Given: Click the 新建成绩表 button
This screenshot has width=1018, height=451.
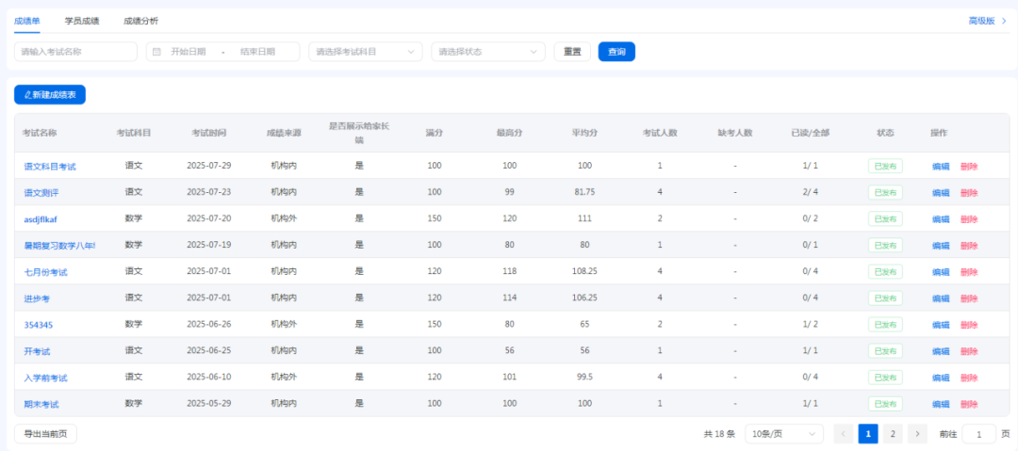Looking at the screenshot, I should click(x=50, y=95).
